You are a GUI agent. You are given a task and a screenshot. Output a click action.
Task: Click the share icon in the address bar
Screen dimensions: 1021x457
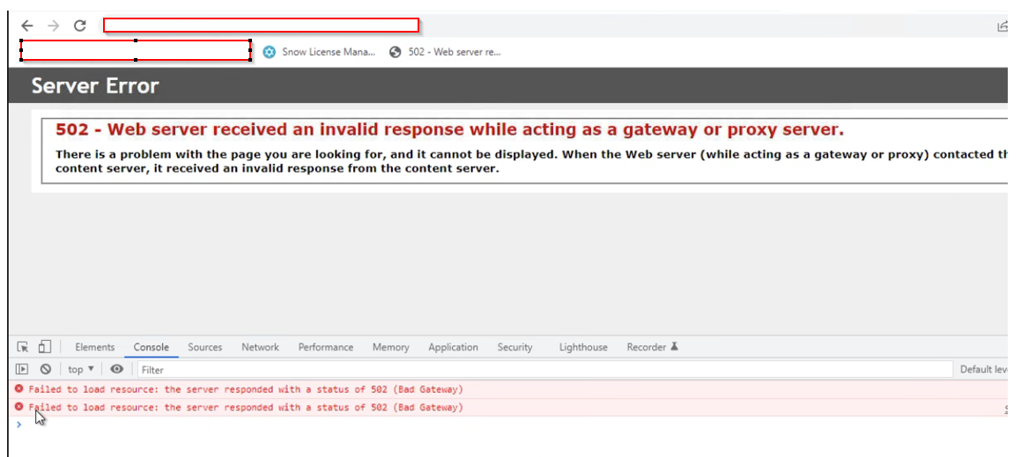(1003, 26)
